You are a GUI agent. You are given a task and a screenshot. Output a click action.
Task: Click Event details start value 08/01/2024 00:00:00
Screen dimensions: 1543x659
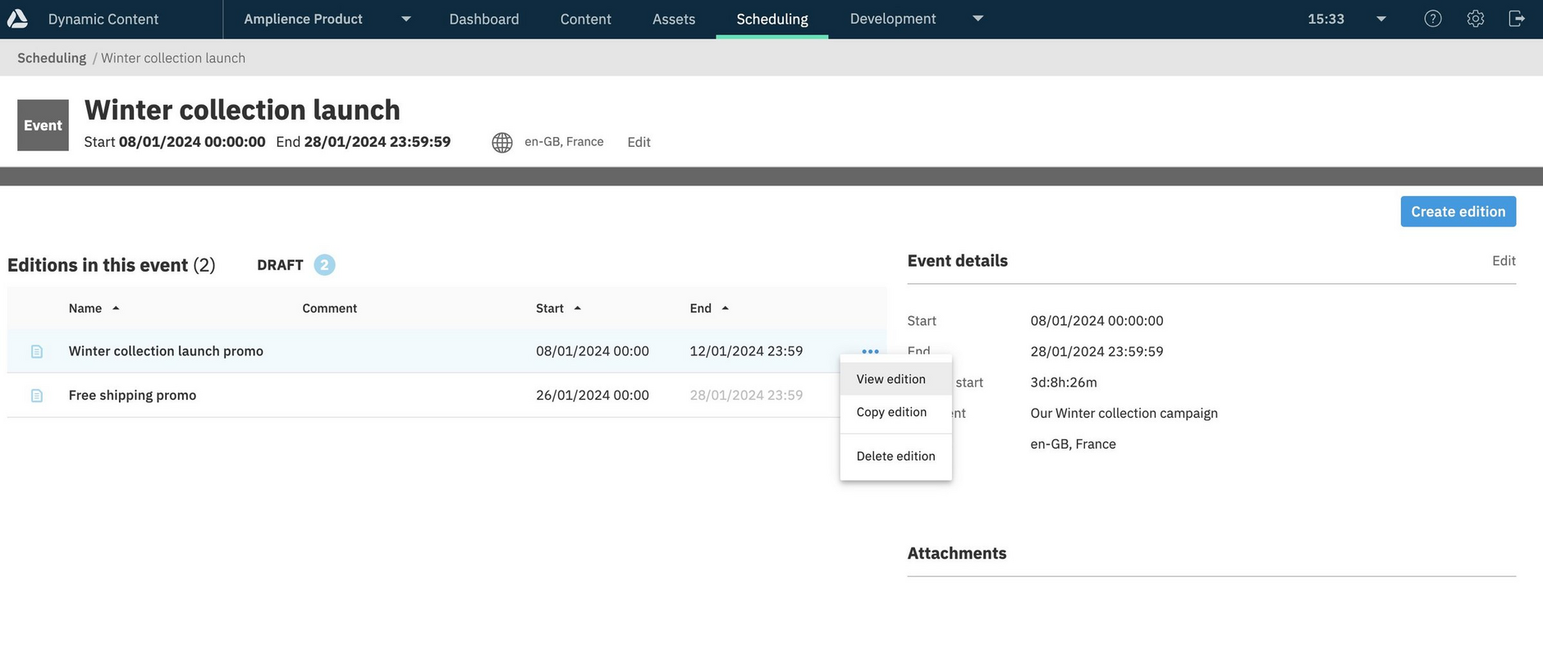pos(1097,321)
